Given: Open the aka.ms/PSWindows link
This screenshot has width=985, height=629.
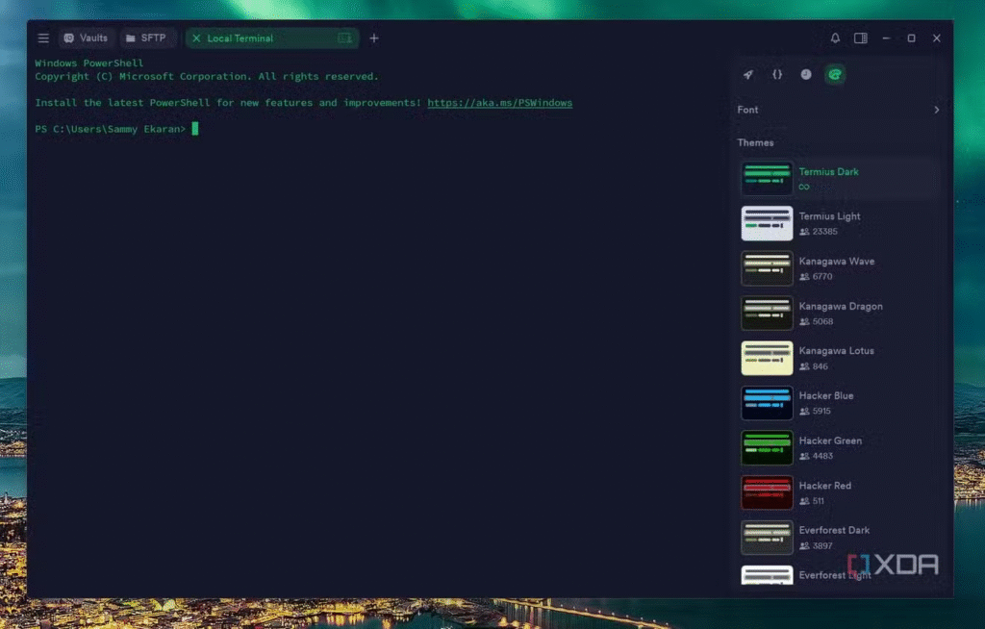Looking at the screenshot, I should 499,103.
